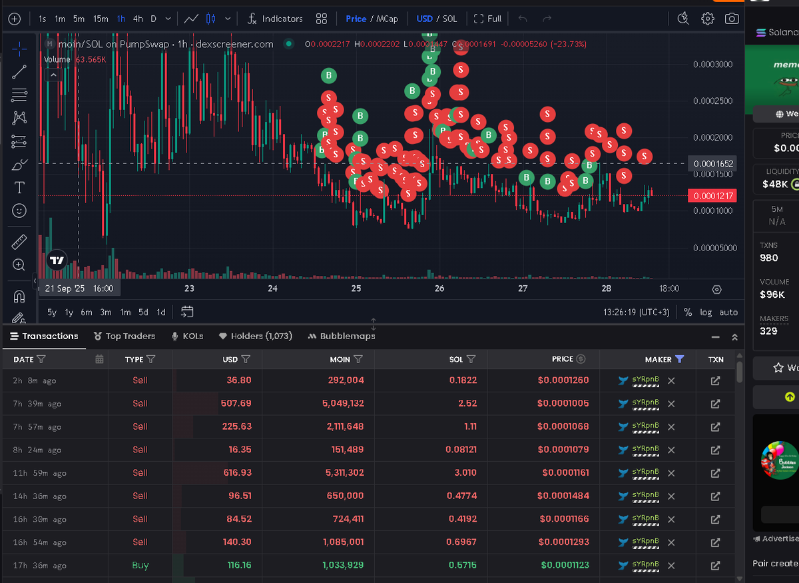Viewport: 799px width, 583px height.
Task: Select the trend line drawing tool
Action: click(x=19, y=72)
